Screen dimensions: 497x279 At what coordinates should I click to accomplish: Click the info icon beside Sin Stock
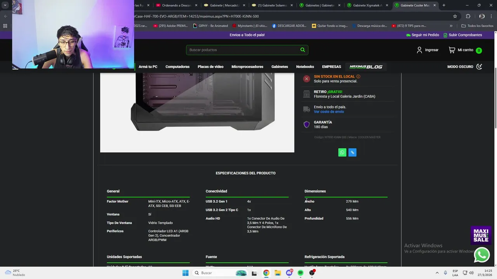[358, 76]
